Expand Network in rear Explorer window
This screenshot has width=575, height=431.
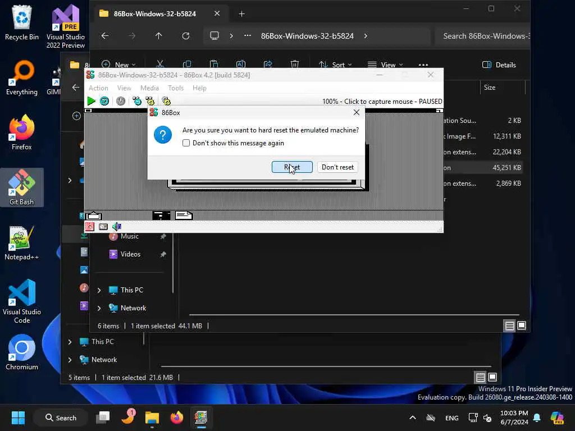(70, 360)
